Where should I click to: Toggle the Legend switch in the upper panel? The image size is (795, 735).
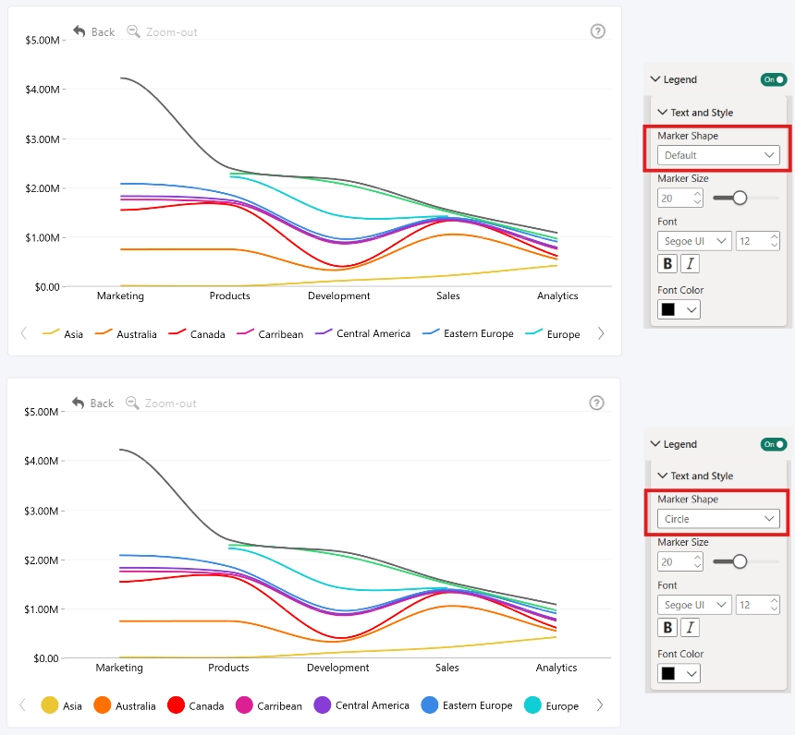click(x=773, y=79)
